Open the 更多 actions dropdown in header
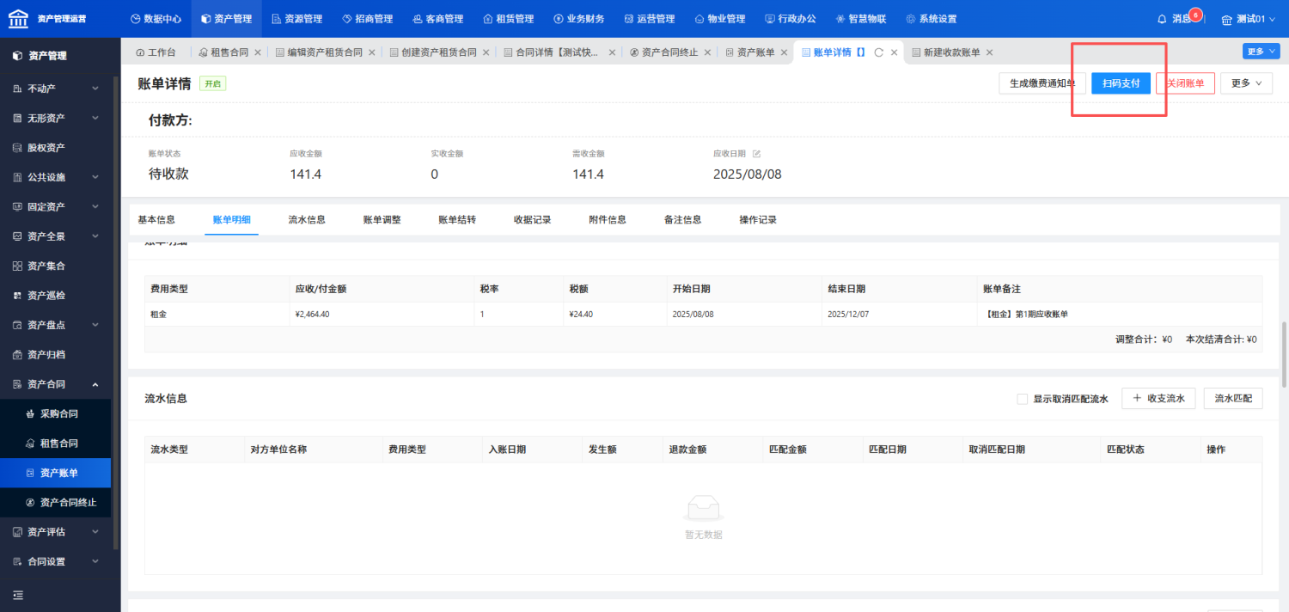This screenshot has width=1289, height=612. pos(1246,83)
